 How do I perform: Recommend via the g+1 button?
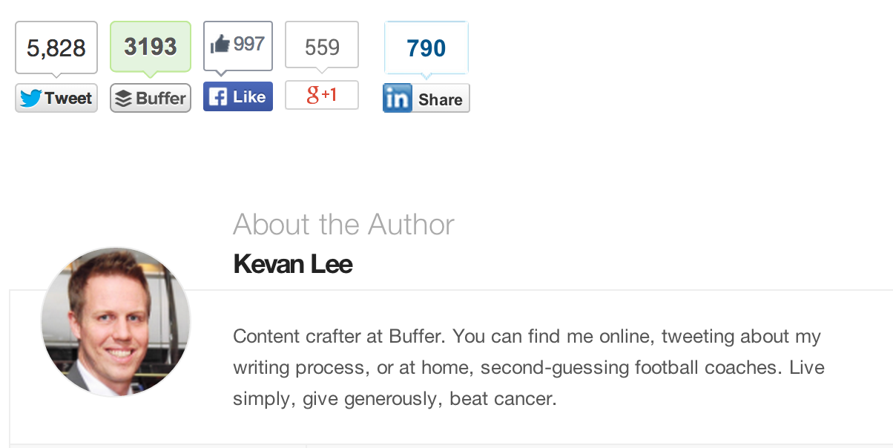pos(322,95)
